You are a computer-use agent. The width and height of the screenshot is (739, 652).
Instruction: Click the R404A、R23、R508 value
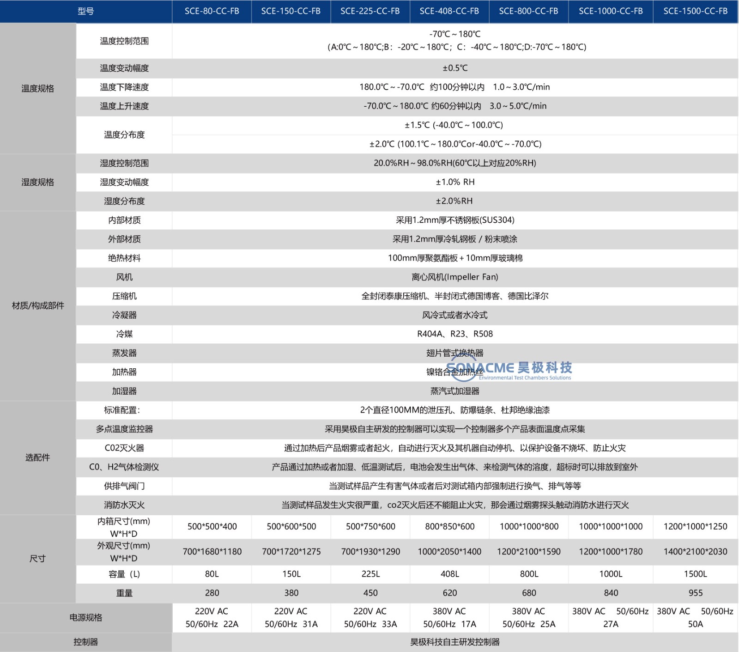coord(455,334)
